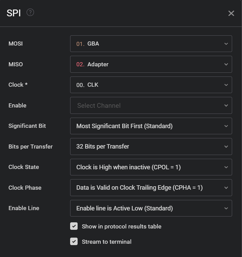Change the Significant Bit setting
This screenshot has height=257, width=242.
point(151,126)
